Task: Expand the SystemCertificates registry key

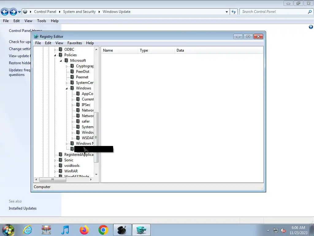Action: (67, 83)
